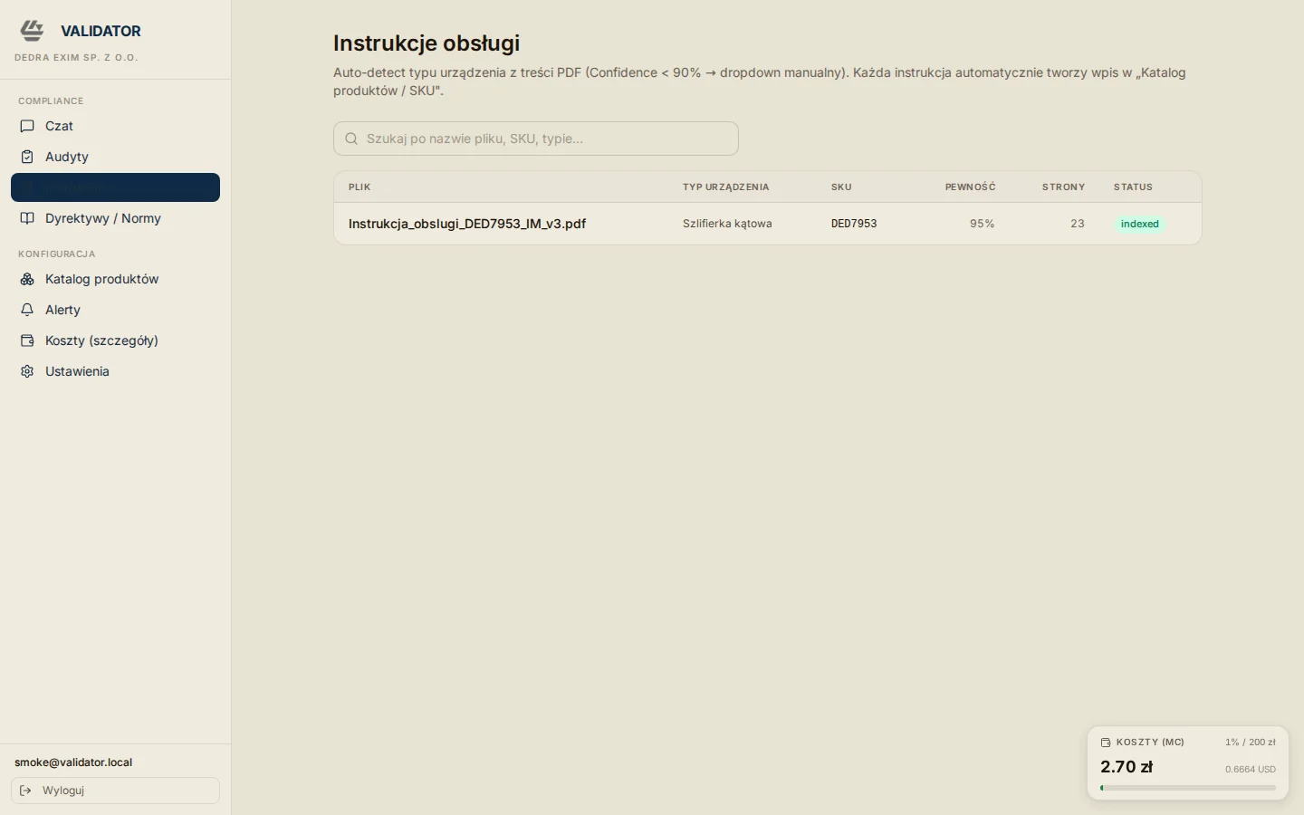Click the Alerty bell icon
This screenshot has height=815, width=1304.
coord(27,310)
